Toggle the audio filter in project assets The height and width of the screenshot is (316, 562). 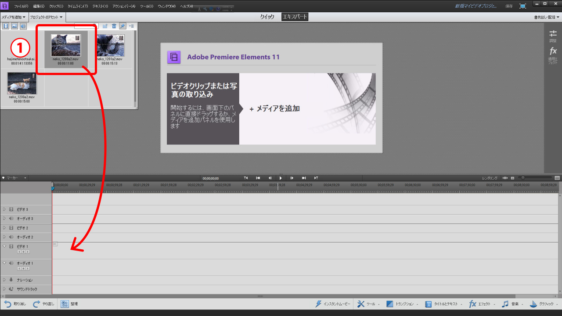pyautogui.click(x=23, y=26)
